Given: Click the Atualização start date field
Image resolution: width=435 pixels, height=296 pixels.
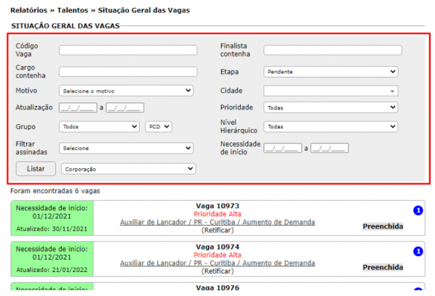Looking at the screenshot, I should click(x=78, y=107).
